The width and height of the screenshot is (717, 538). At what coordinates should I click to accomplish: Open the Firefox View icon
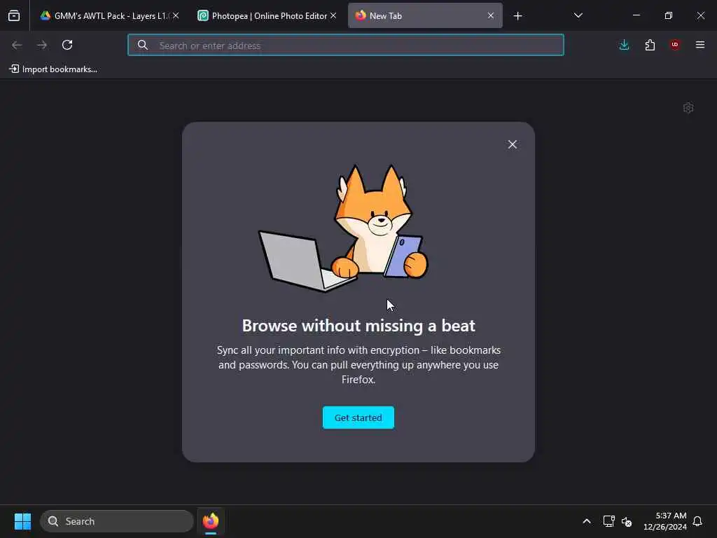click(x=14, y=15)
